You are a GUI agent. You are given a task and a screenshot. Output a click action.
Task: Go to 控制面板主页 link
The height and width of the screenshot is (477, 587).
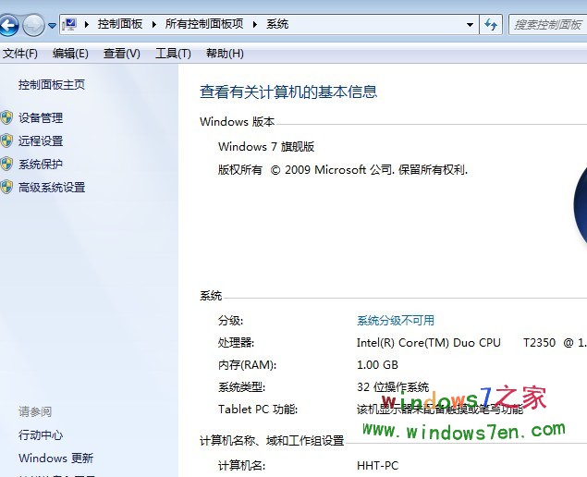(x=52, y=85)
